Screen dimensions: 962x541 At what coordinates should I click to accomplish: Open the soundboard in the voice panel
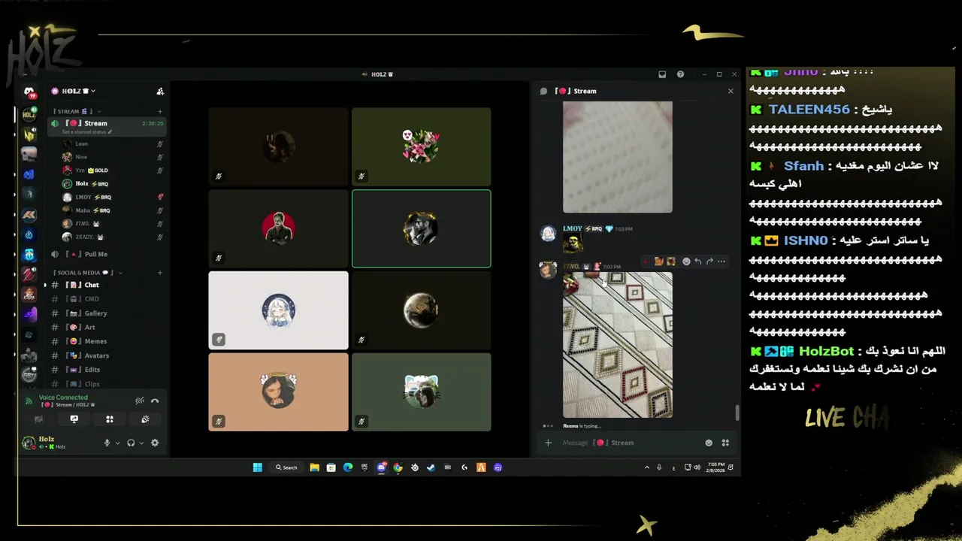(x=145, y=419)
